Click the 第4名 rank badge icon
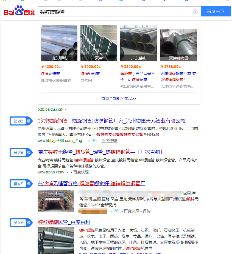 coord(21,184)
